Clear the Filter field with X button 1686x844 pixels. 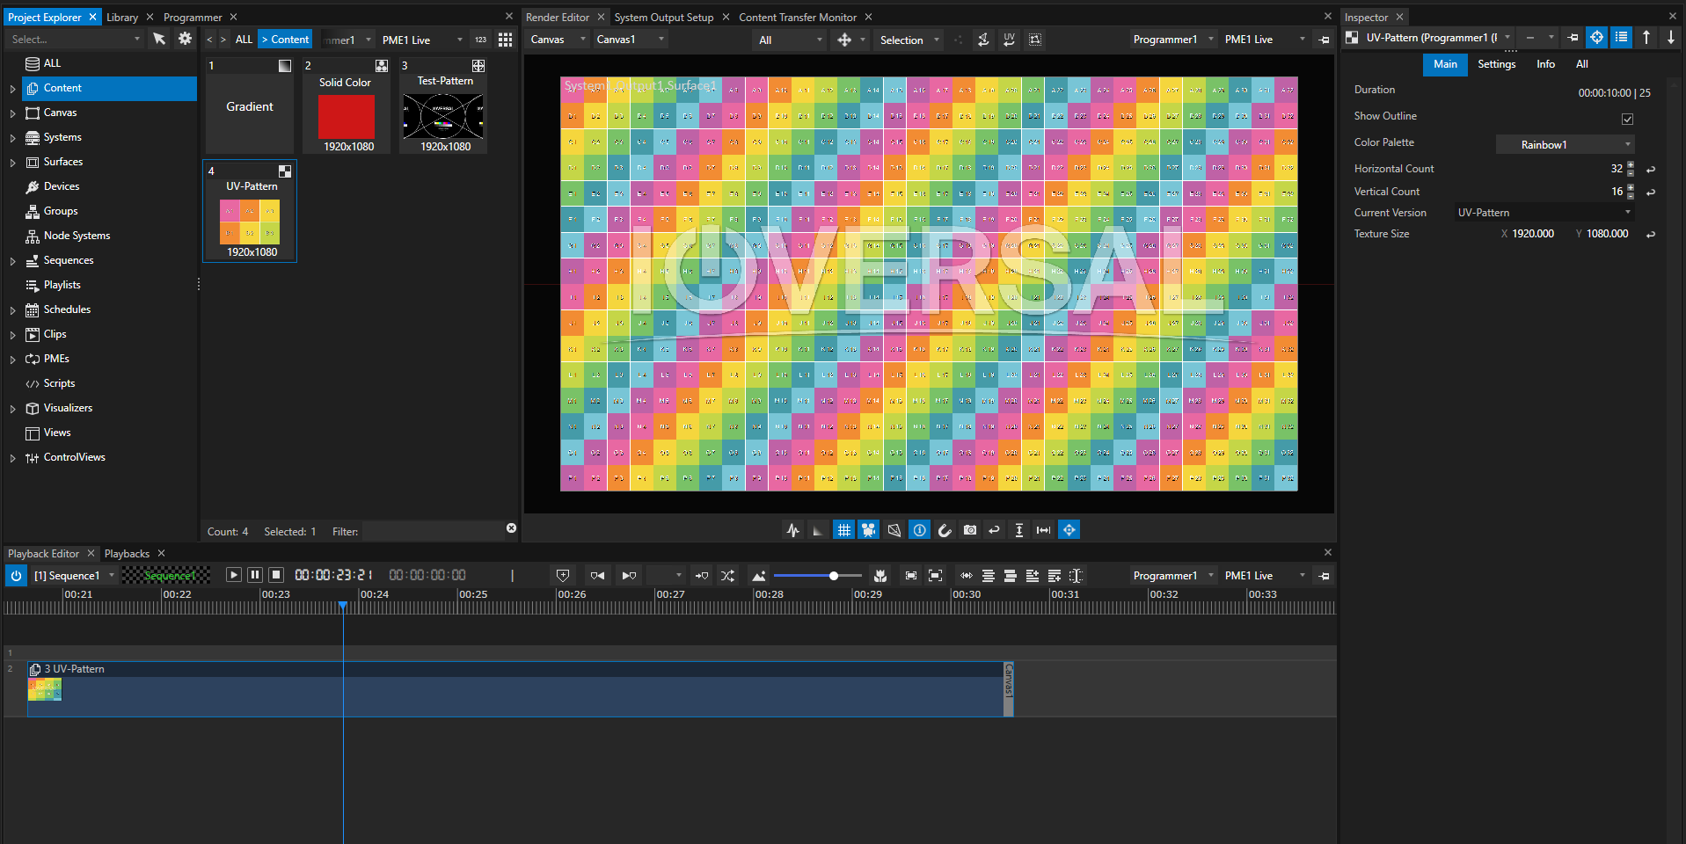pos(511,528)
